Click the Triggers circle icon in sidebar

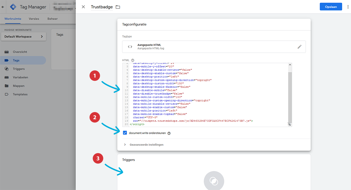(x=6, y=69)
